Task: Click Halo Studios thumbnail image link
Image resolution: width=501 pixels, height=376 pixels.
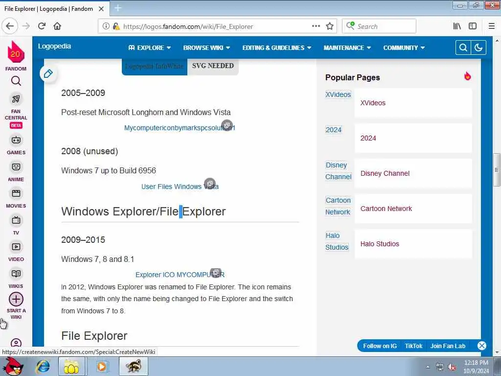Action: point(337,241)
